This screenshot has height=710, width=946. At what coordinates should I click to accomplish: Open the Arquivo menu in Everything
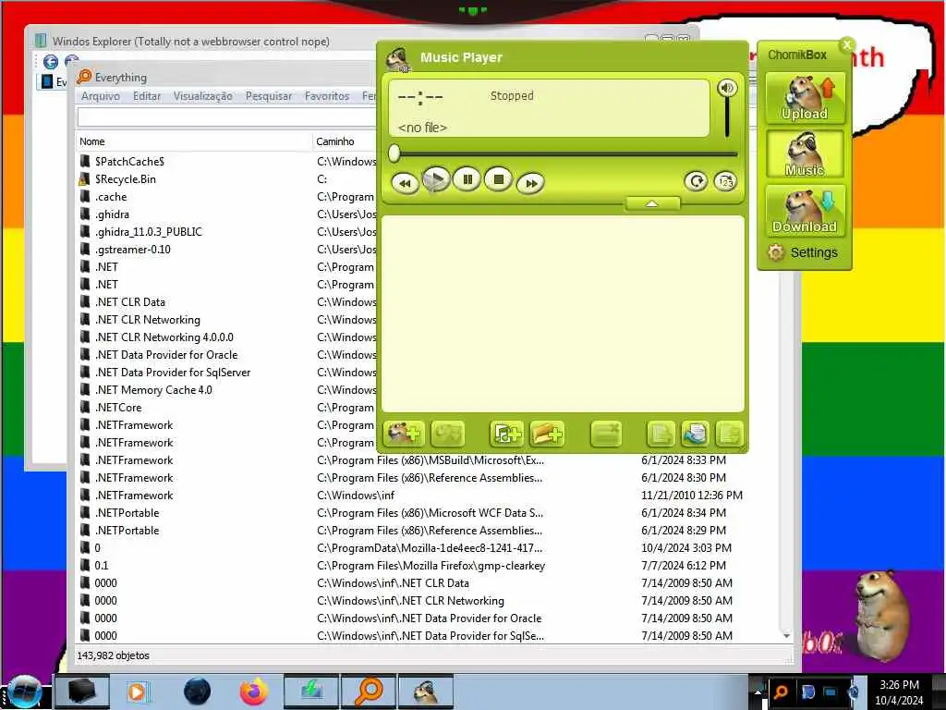tap(100, 96)
